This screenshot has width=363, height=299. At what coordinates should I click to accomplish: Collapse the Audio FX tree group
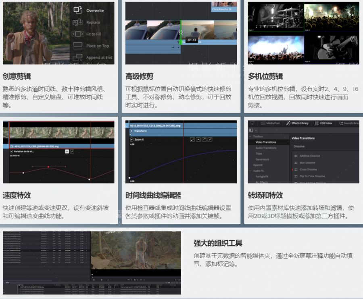pos(250,171)
